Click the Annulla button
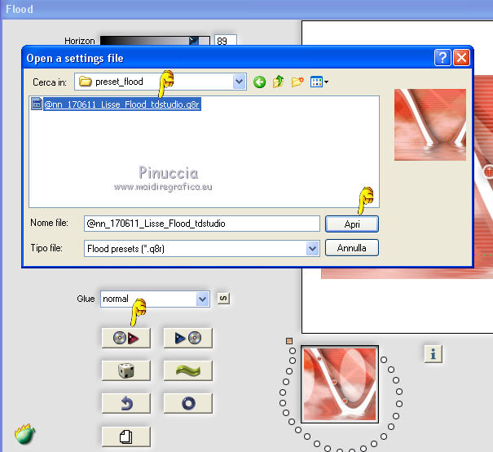The image size is (493, 452). pos(352,248)
